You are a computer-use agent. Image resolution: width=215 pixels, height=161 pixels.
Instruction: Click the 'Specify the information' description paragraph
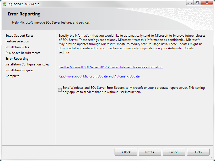tap(132, 44)
